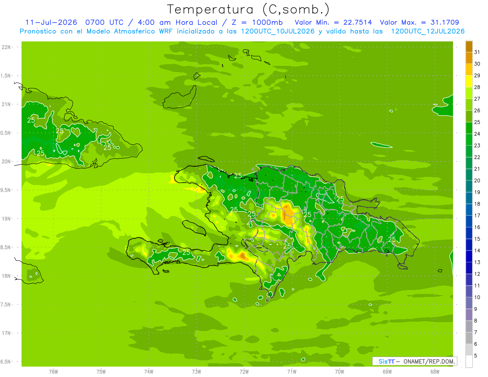Viewport: 488px width, 377px height.
Task: Click the "17N" latitude axis label
Action: 6,333
